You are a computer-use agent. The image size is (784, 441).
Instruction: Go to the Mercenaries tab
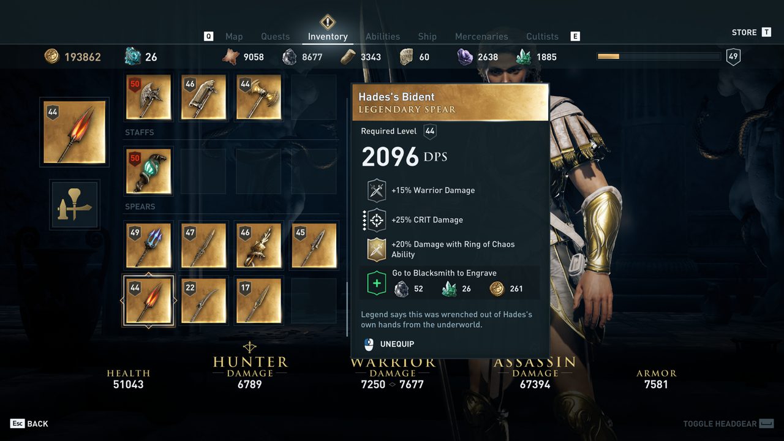pyautogui.click(x=481, y=37)
